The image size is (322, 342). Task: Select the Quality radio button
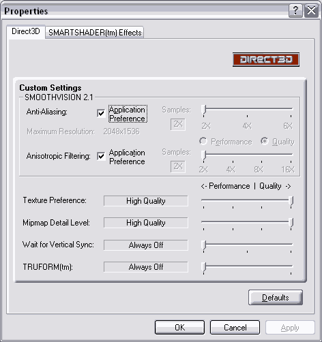265,141
